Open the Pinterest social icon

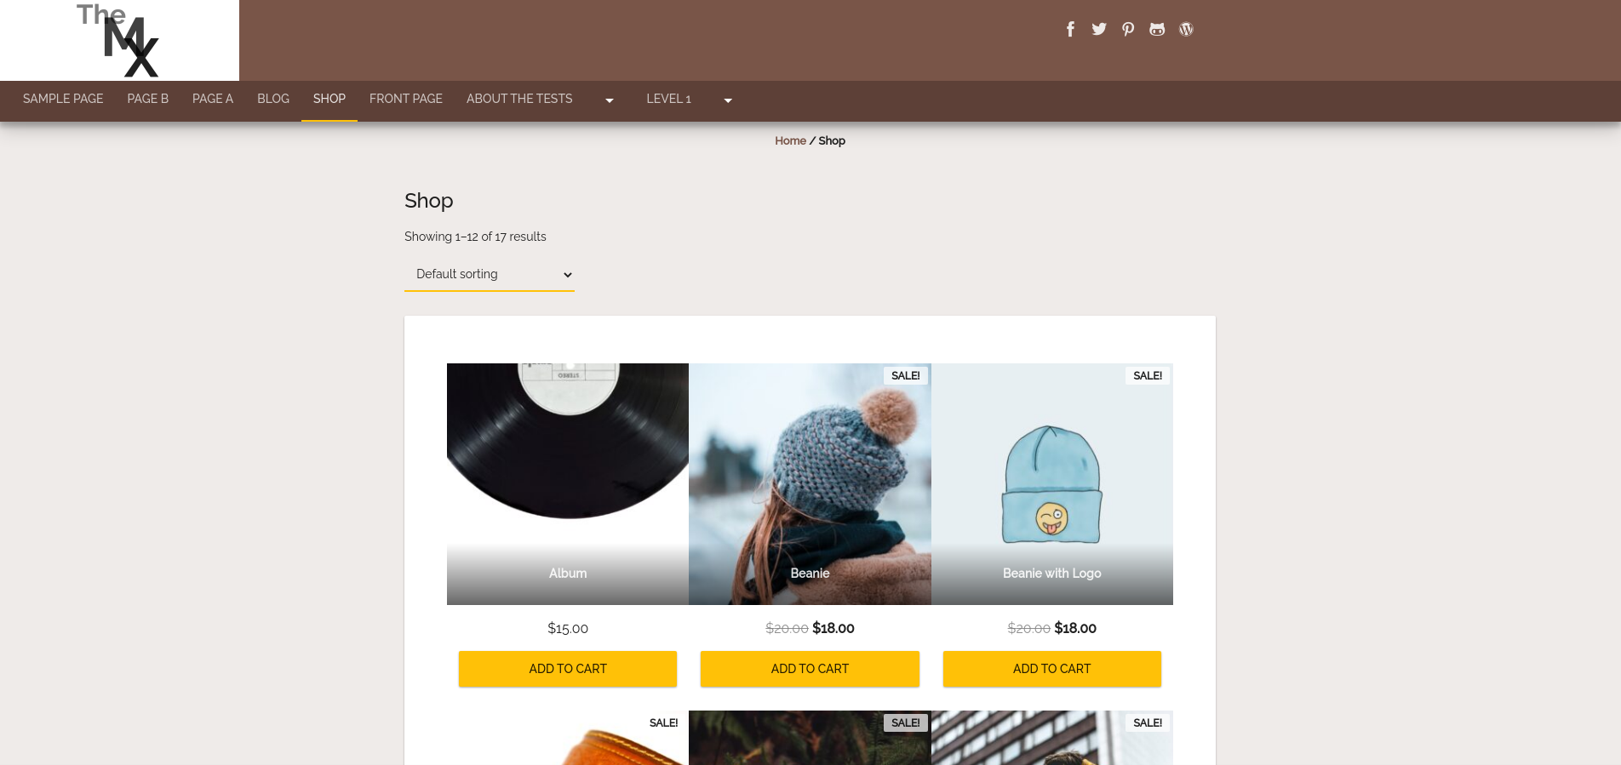[x=1128, y=29]
